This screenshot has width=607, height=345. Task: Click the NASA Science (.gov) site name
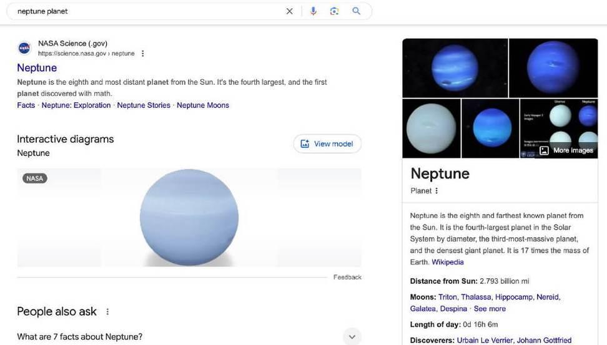pos(73,43)
